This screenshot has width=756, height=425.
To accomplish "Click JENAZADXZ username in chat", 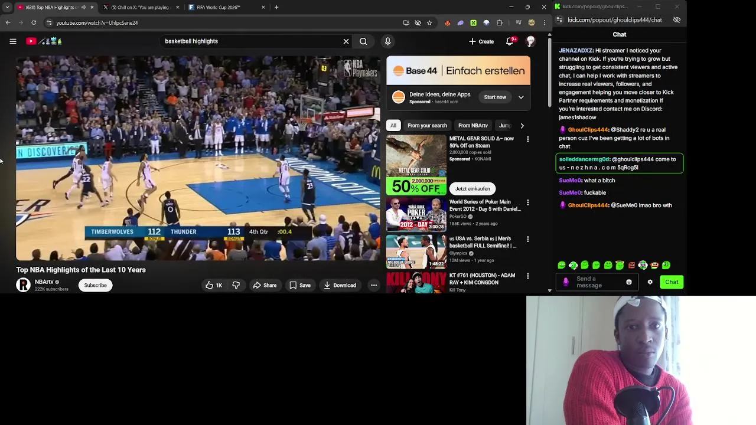I will (x=576, y=51).
